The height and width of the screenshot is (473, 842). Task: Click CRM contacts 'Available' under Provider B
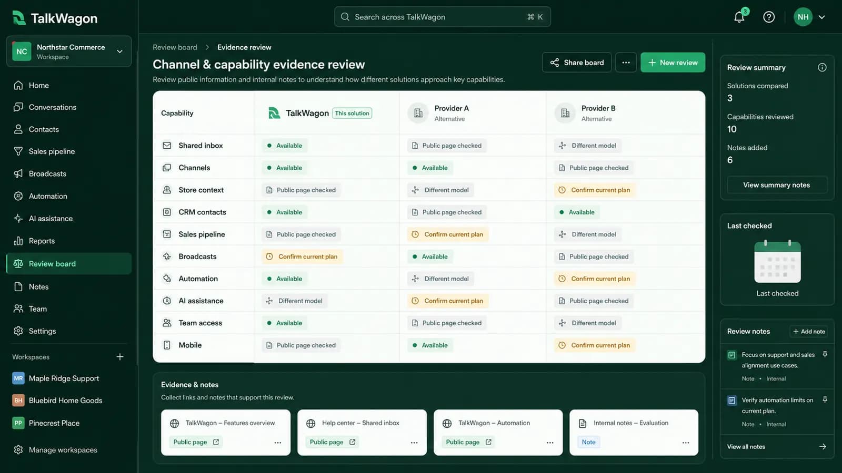(x=577, y=212)
